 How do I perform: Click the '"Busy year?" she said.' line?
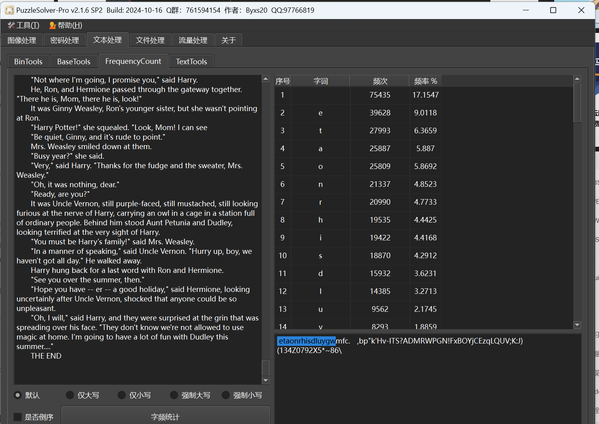68,156
